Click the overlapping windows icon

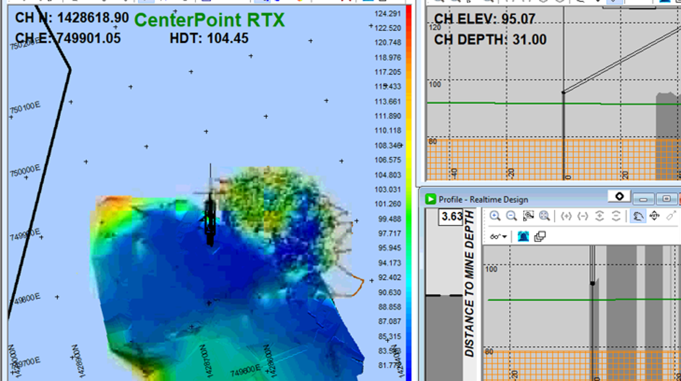[x=540, y=237]
